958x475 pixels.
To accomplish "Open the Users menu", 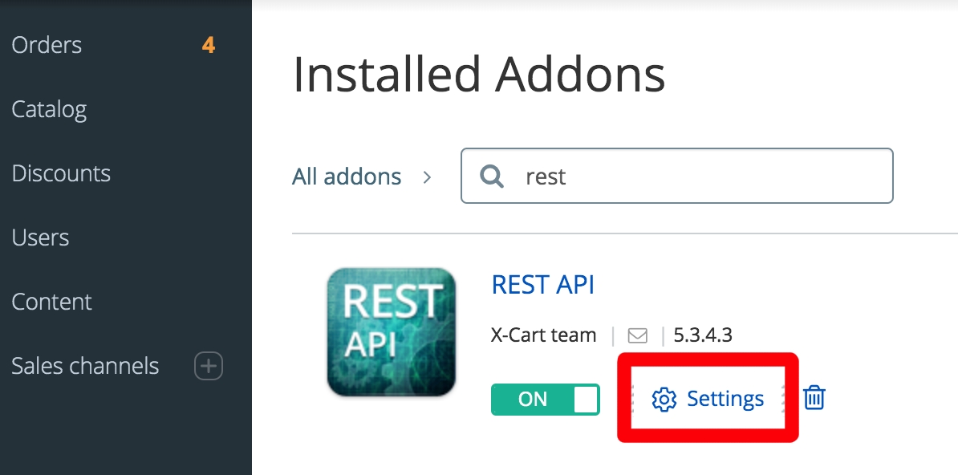I will click(40, 237).
